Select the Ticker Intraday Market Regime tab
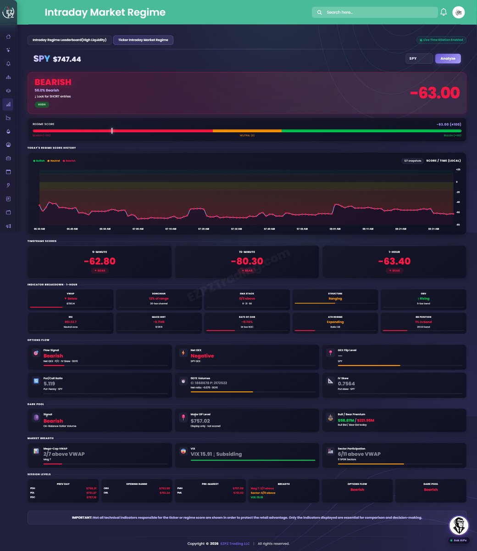Screen dimensions: 477x551 pos(143,40)
